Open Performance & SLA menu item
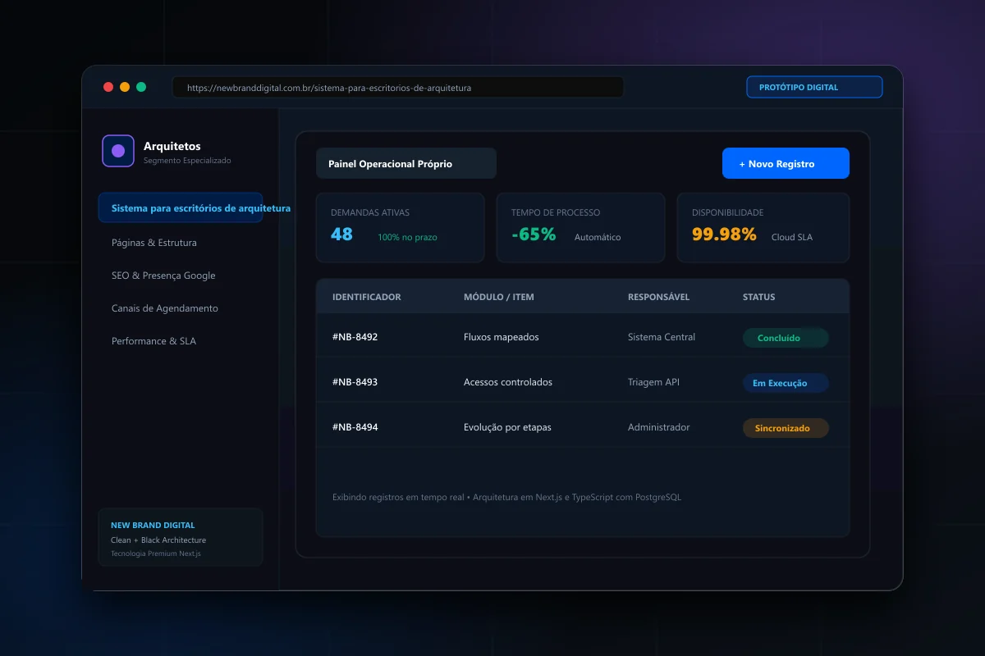This screenshot has height=656, width=985. [154, 341]
